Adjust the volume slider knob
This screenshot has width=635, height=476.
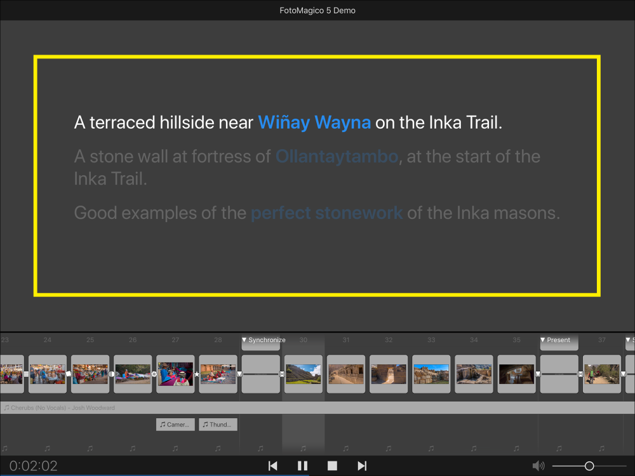click(589, 466)
